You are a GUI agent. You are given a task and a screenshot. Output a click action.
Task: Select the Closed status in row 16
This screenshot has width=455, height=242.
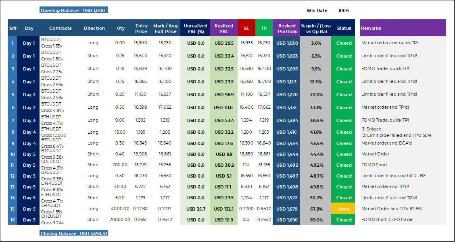point(344,220)
